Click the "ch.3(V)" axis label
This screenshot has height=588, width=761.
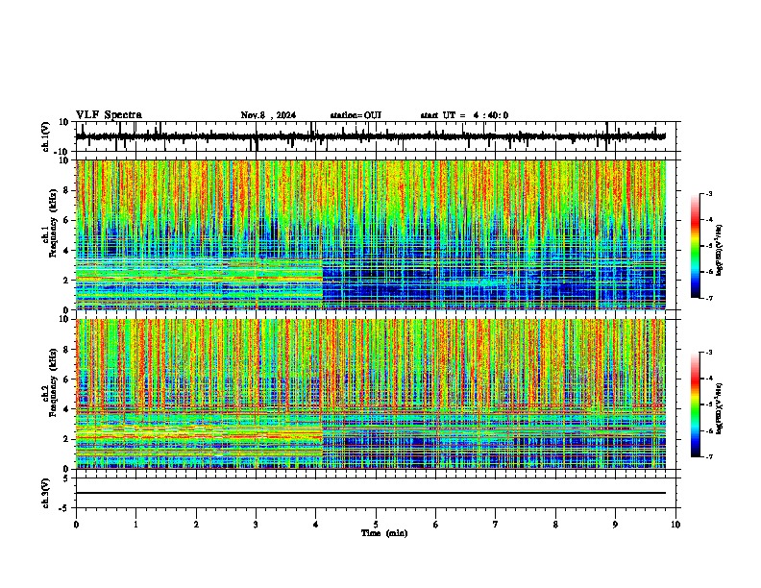click(x=46, y=493)
